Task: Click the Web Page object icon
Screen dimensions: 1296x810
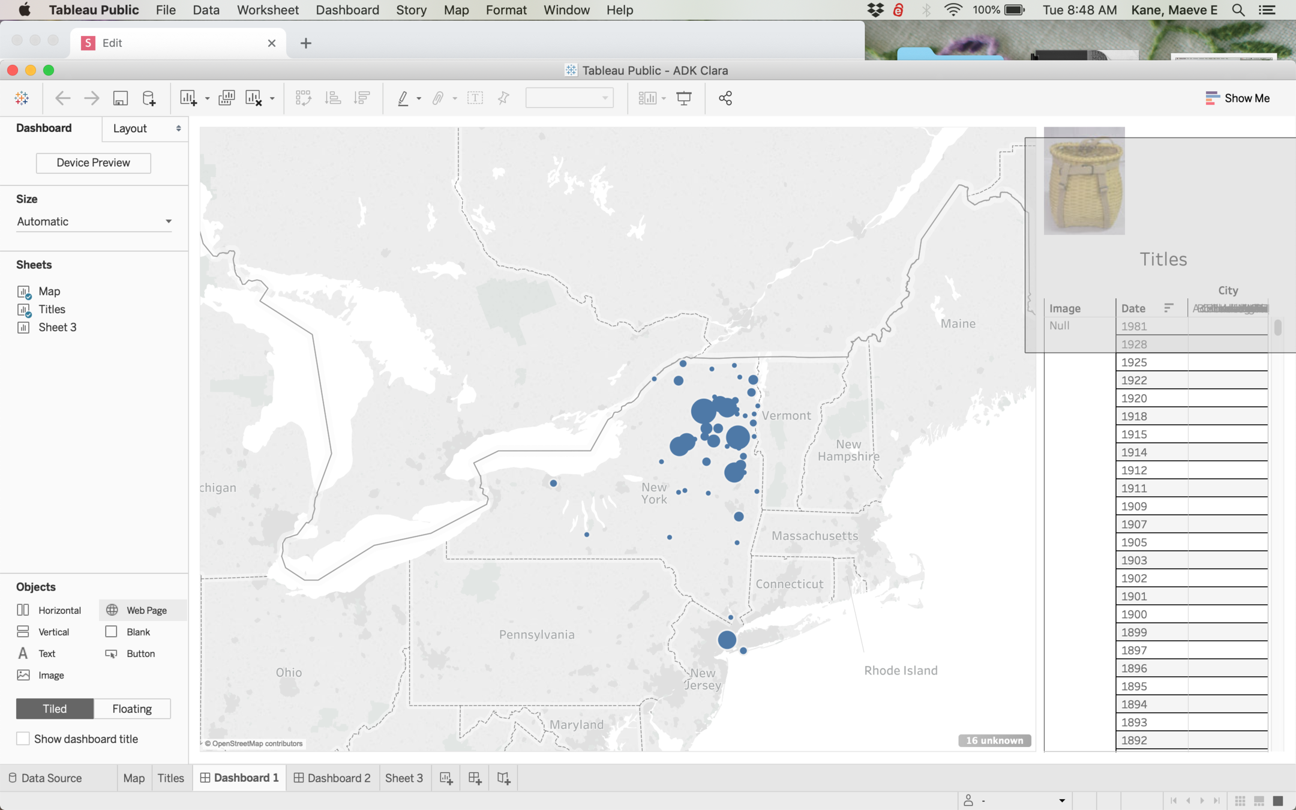Action: 112,610
